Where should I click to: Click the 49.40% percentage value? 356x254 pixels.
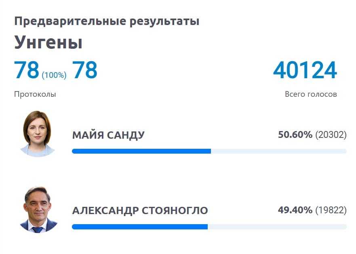tap(295, 210)
